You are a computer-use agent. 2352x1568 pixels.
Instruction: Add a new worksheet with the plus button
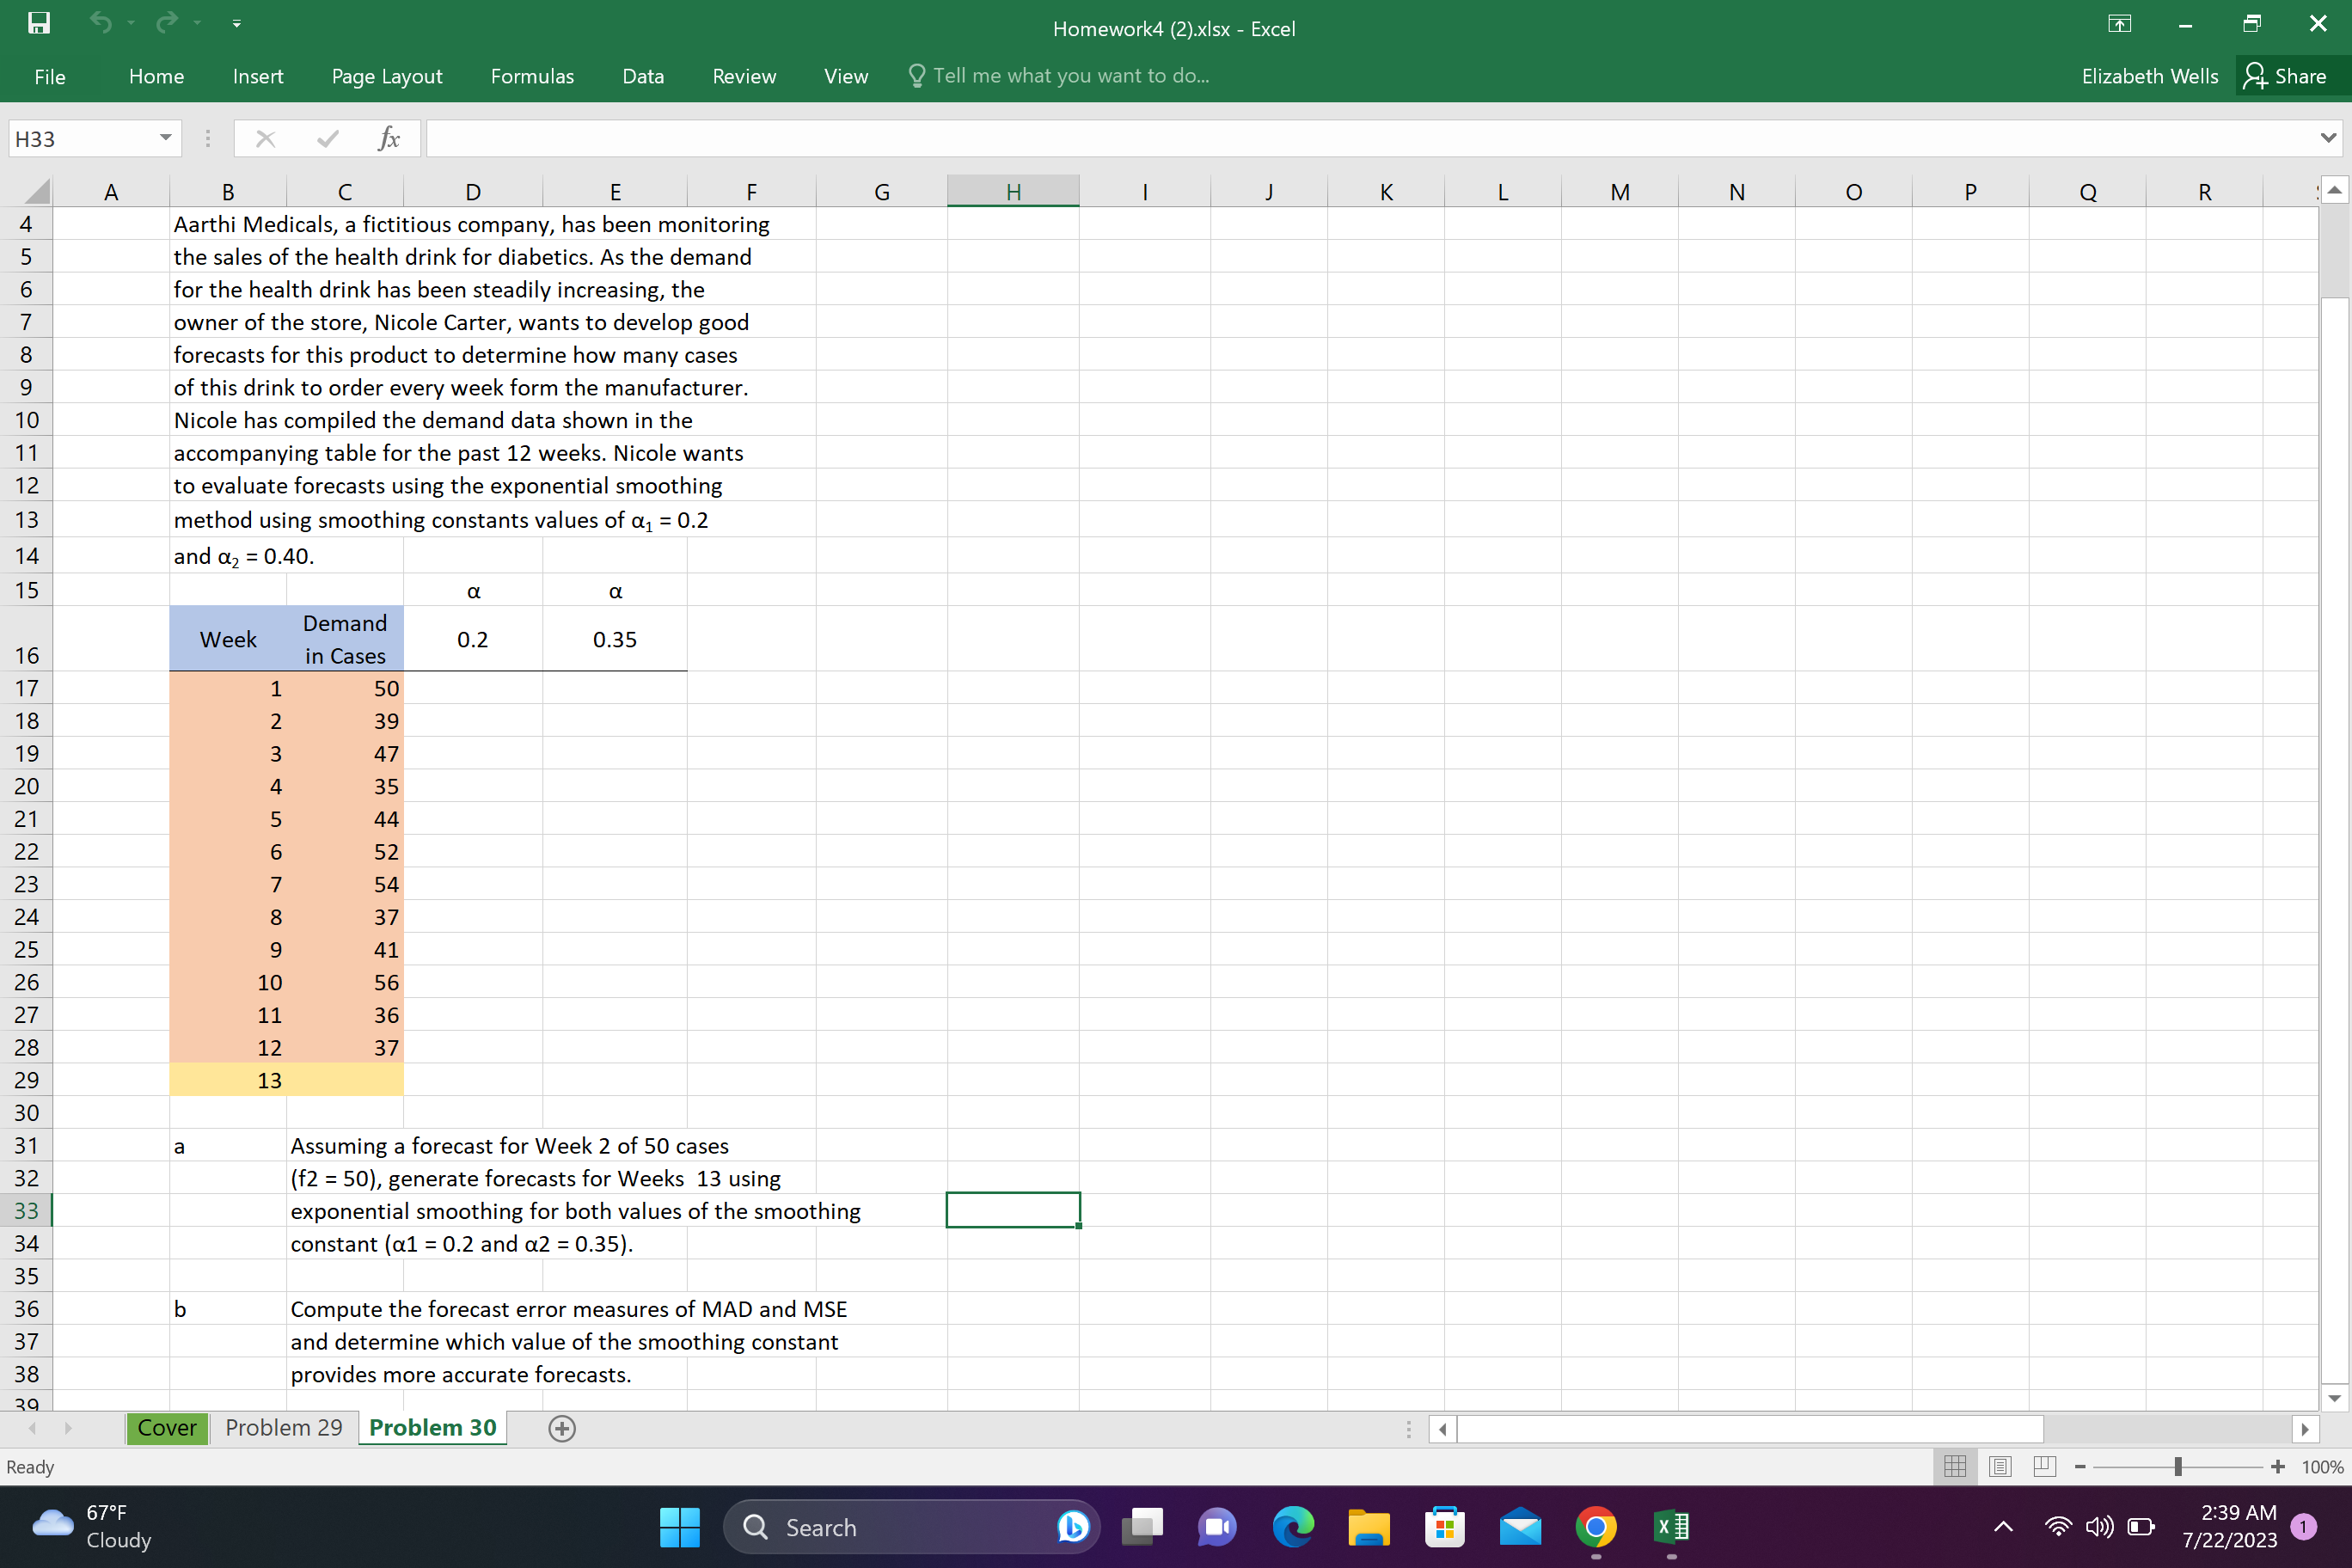(561, 1428)
